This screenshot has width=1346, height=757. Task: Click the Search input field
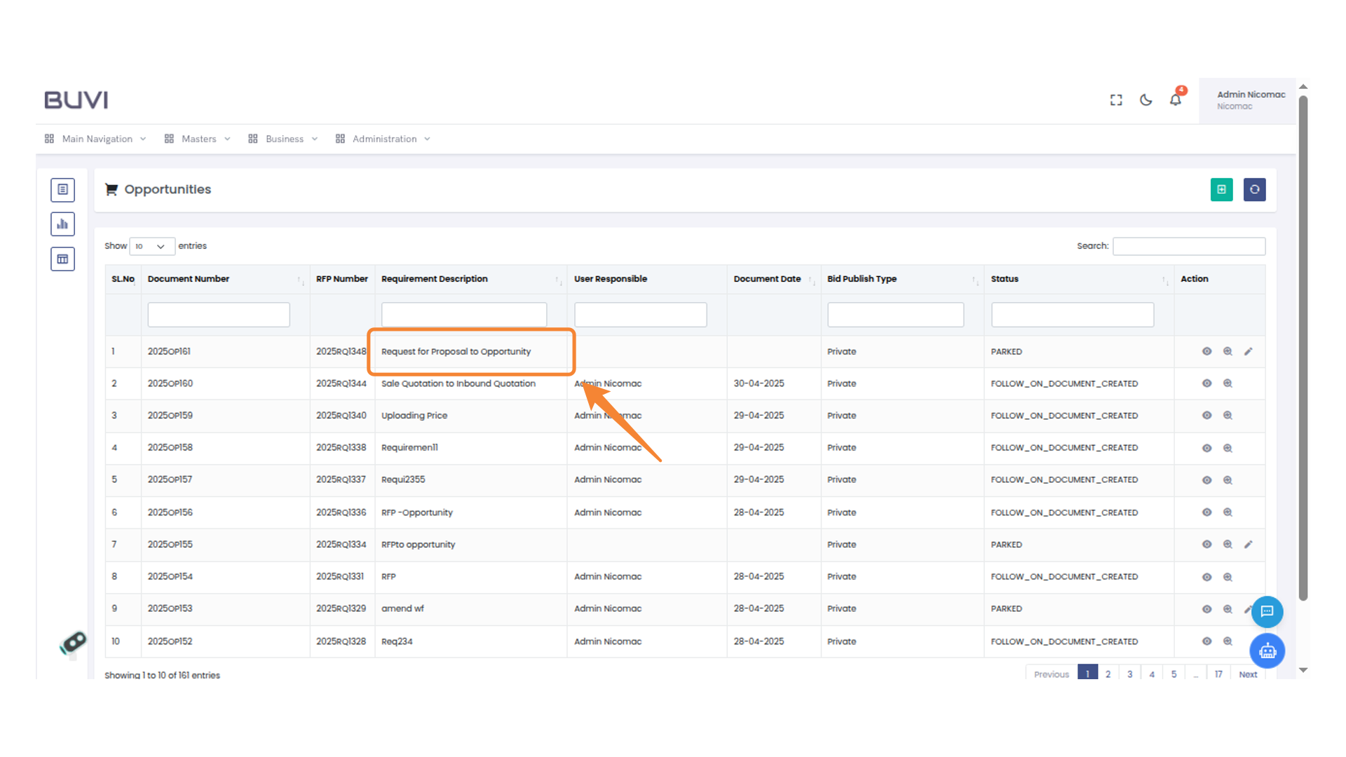[x=1188, y=246]
